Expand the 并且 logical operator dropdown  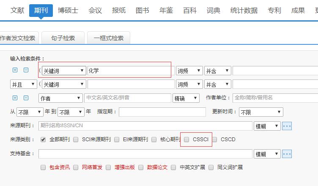[x=23, y=85]
